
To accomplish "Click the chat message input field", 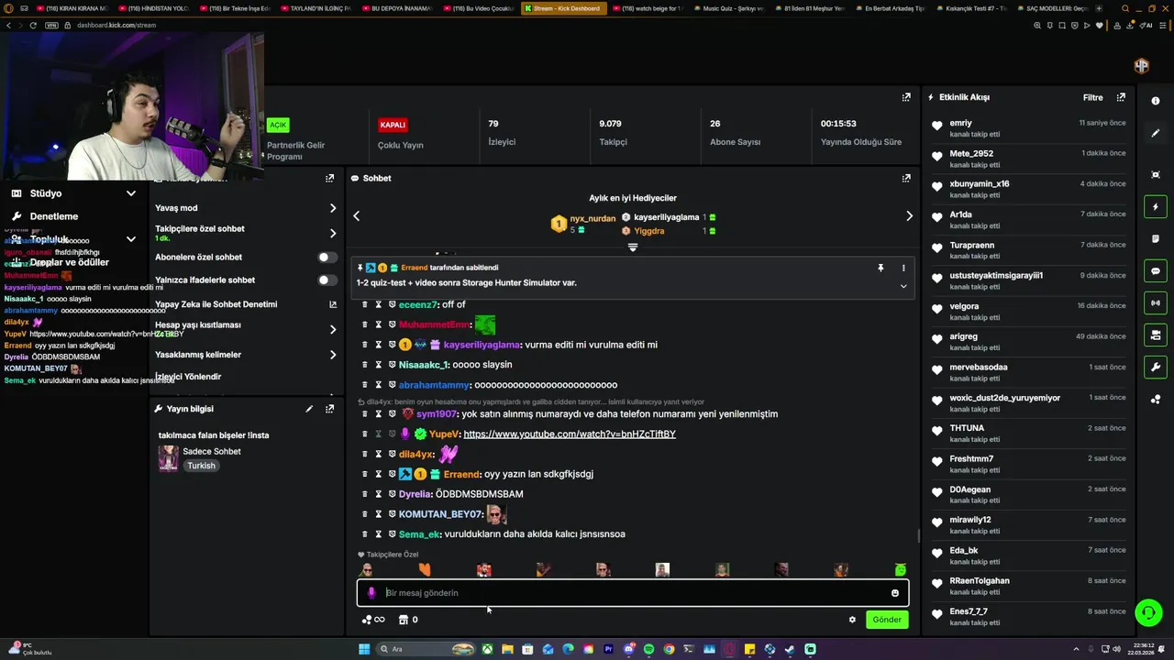I will click(633, 593).
